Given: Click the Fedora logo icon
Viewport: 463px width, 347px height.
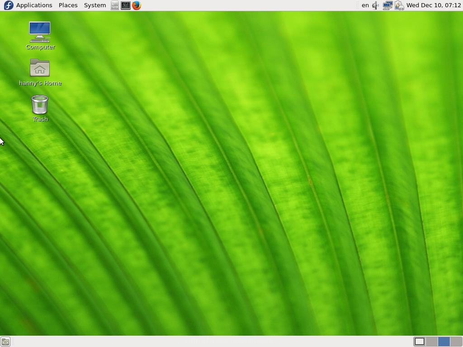Looking at the screenshot, I should click(x=8, y=5).
